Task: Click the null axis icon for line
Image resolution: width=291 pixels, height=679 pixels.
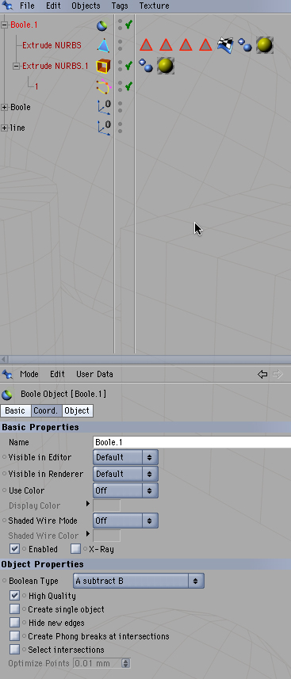Action: point(104,128)
